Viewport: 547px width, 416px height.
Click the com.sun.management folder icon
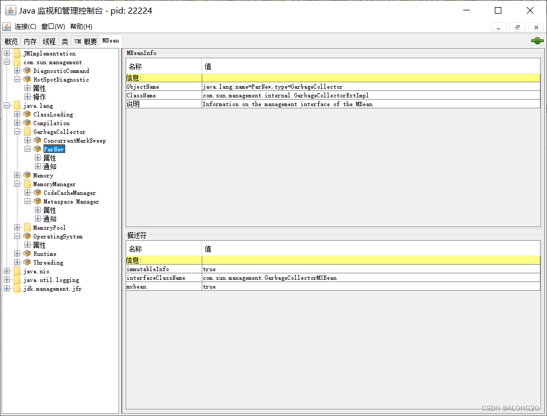(x=17, y=62)
